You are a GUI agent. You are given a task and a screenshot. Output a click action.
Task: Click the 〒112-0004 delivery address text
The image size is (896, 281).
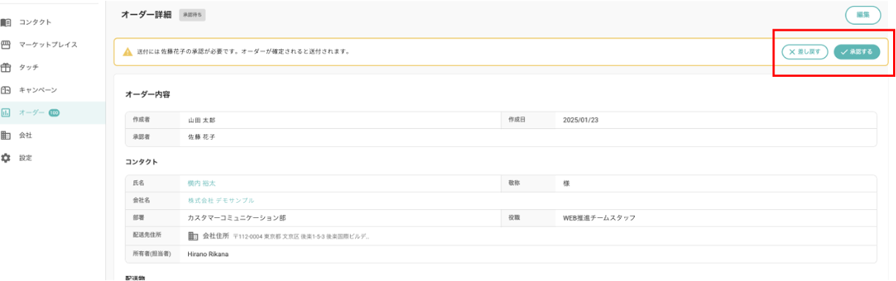[301, 237]
